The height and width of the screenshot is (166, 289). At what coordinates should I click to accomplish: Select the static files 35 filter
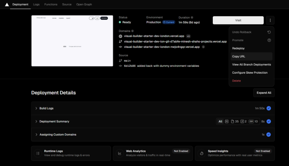pyautogui.click(x=235, y=122)
